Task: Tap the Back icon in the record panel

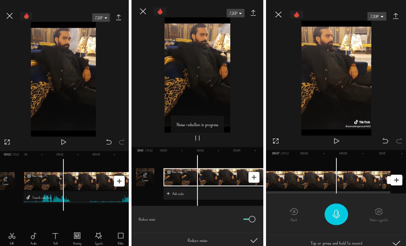Action: [294, 215]
